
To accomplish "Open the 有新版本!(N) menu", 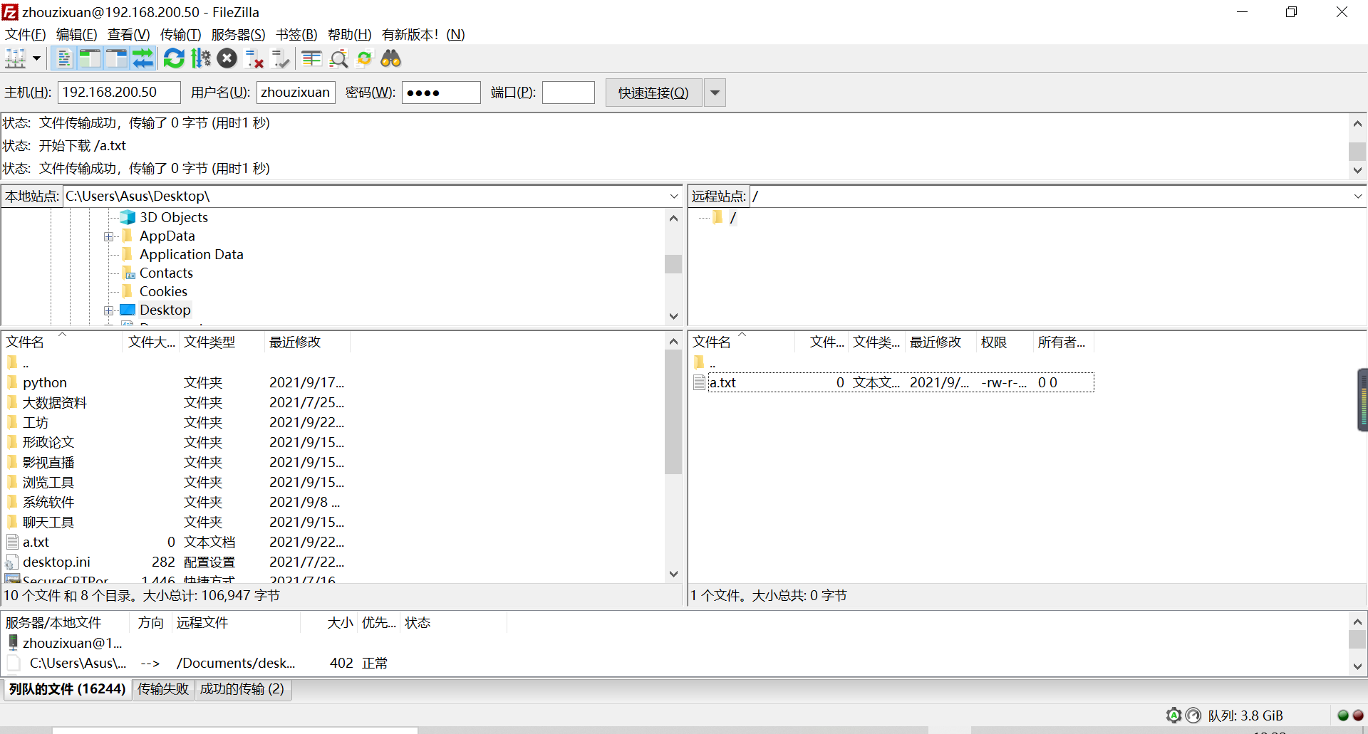I will (x=423, y=34).
